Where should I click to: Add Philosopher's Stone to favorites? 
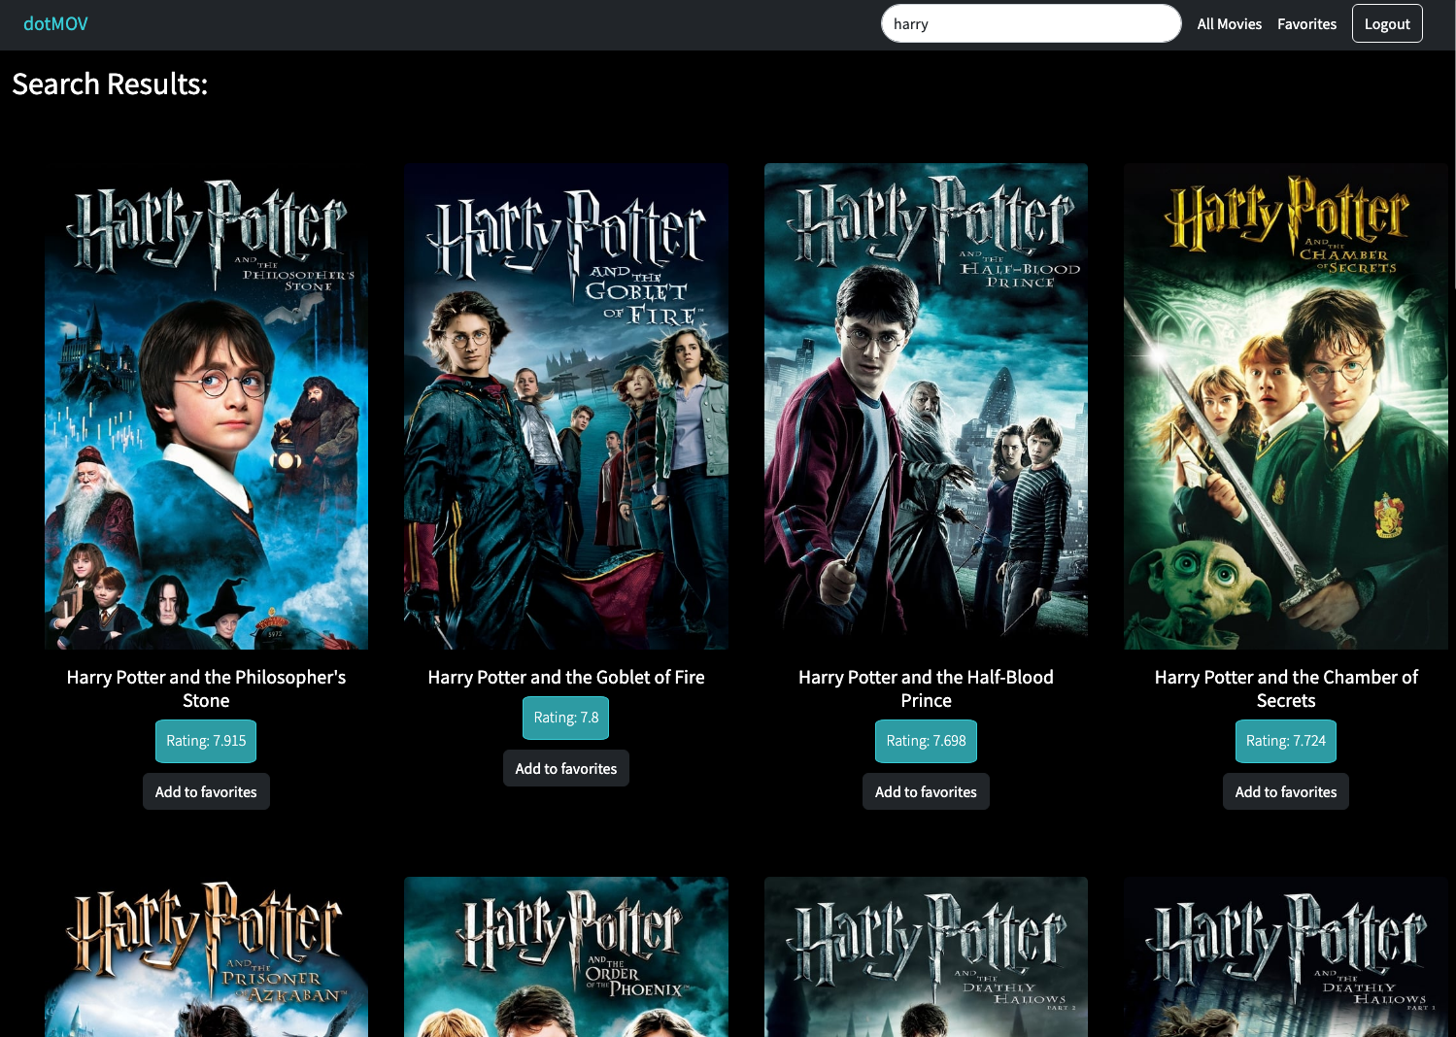click(x=206, y=791)
